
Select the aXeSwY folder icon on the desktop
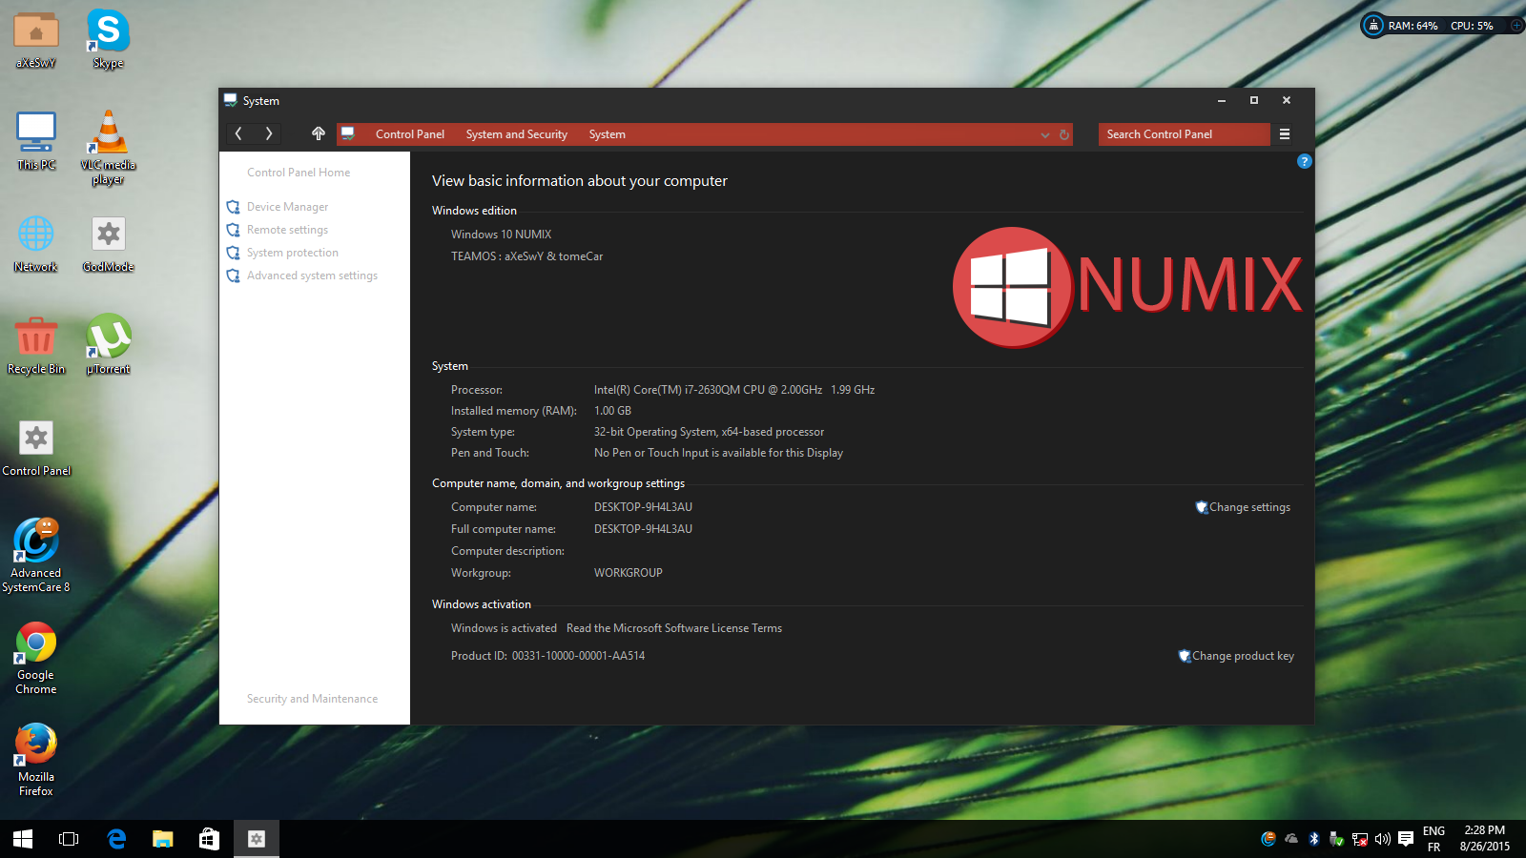pyautogui.click(x=36, y=39)
